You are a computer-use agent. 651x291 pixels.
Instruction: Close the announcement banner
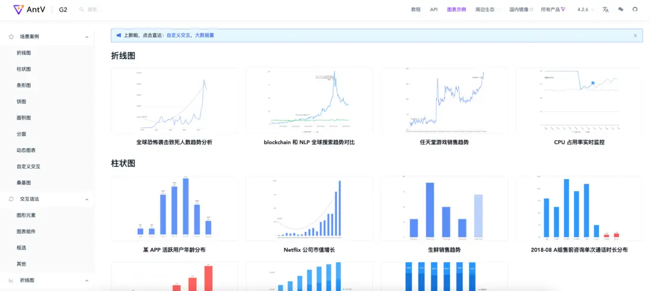(x=635, y=35)
